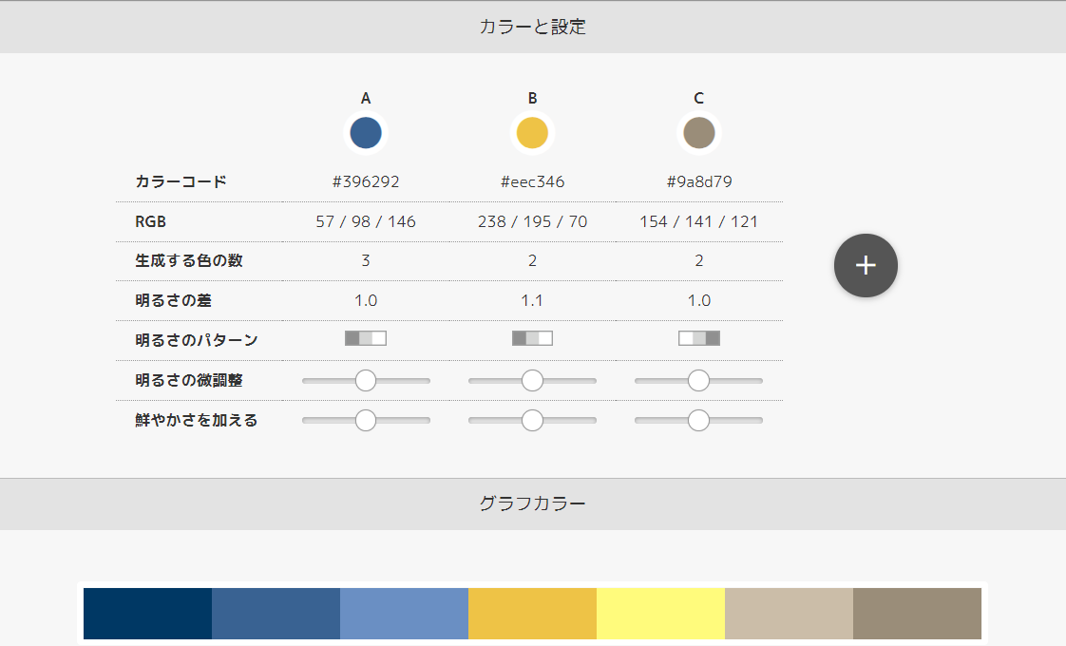Change brightness difference 1.1 for B

point(532,300)
